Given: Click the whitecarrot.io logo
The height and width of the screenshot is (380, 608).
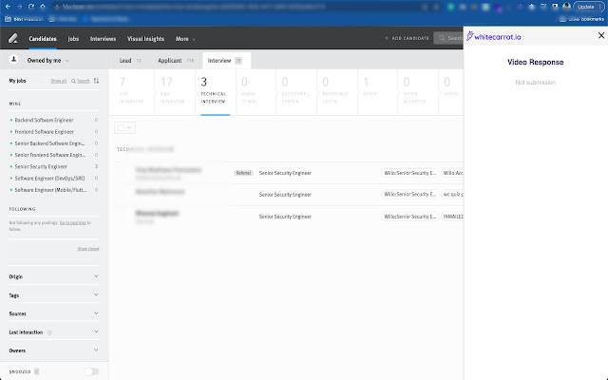Looking at the screenshot, I should click(x=496, y=38).
